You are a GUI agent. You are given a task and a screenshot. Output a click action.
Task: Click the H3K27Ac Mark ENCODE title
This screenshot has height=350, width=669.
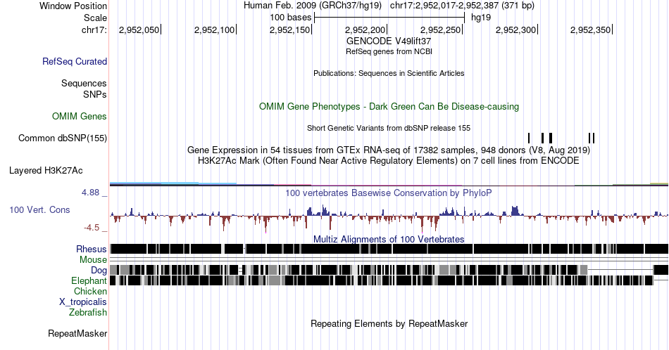[x=389, y=160]
